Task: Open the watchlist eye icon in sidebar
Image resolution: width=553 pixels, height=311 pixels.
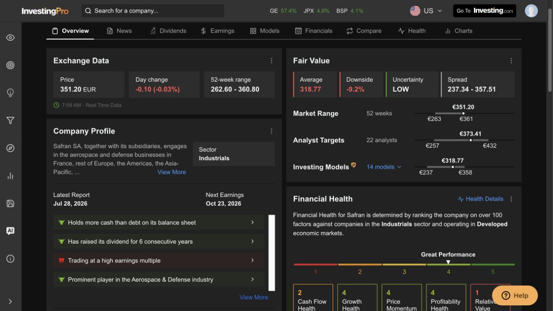Action: (10, 38)
